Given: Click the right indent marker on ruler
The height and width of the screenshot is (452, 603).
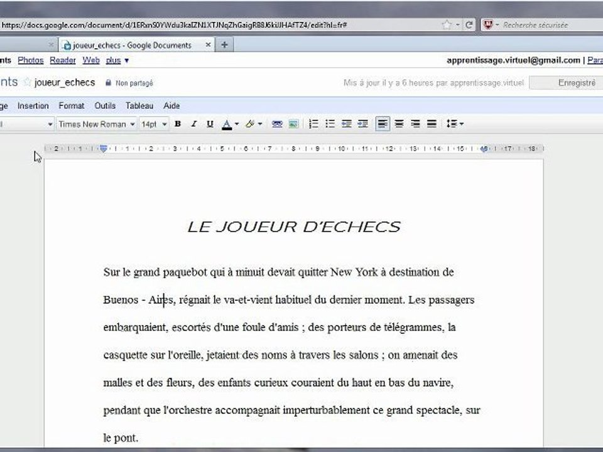Looking at the screenshot, I should pos(484,149).
